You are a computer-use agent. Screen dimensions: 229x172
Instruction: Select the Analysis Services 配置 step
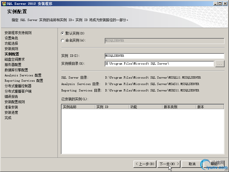(x=23, y=75)
